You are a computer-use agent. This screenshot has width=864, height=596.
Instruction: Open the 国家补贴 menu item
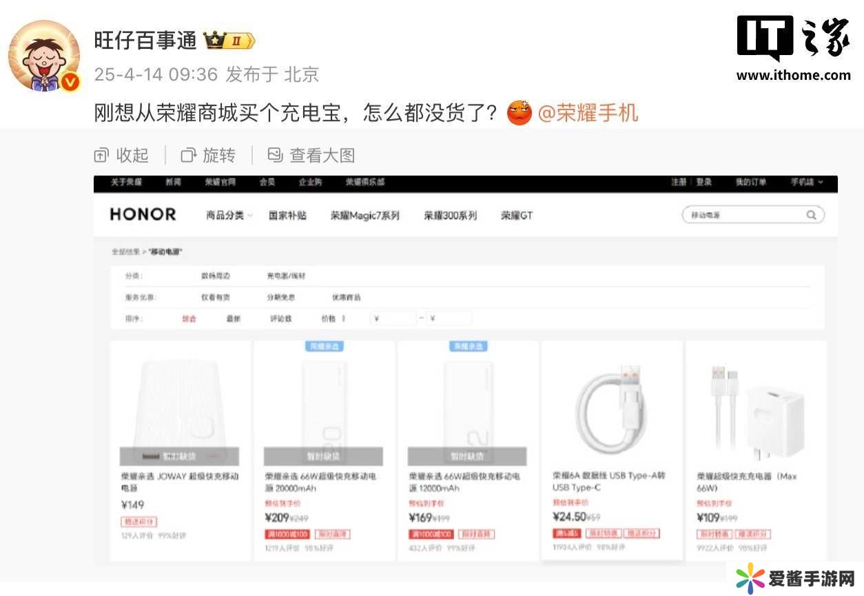(287, 215)
